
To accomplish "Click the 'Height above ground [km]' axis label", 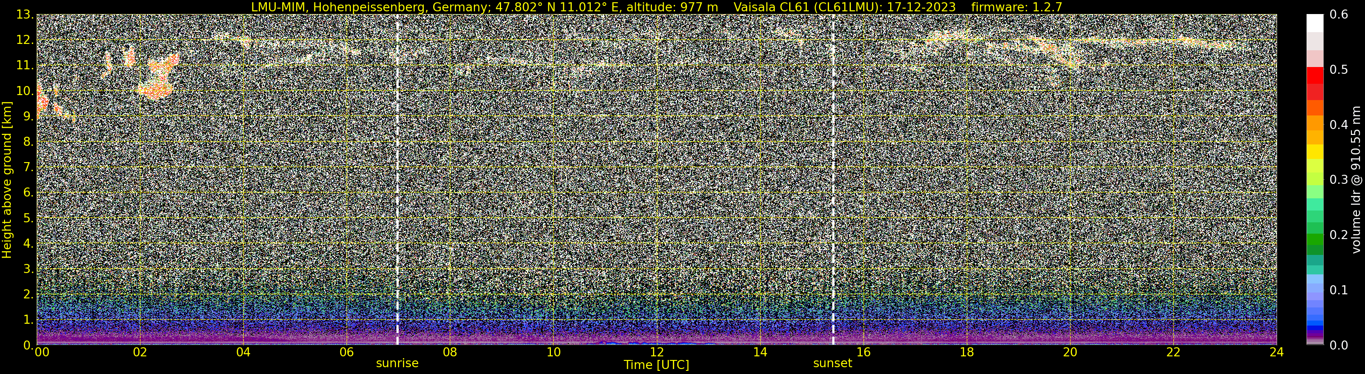I will (x=7, y=180).
